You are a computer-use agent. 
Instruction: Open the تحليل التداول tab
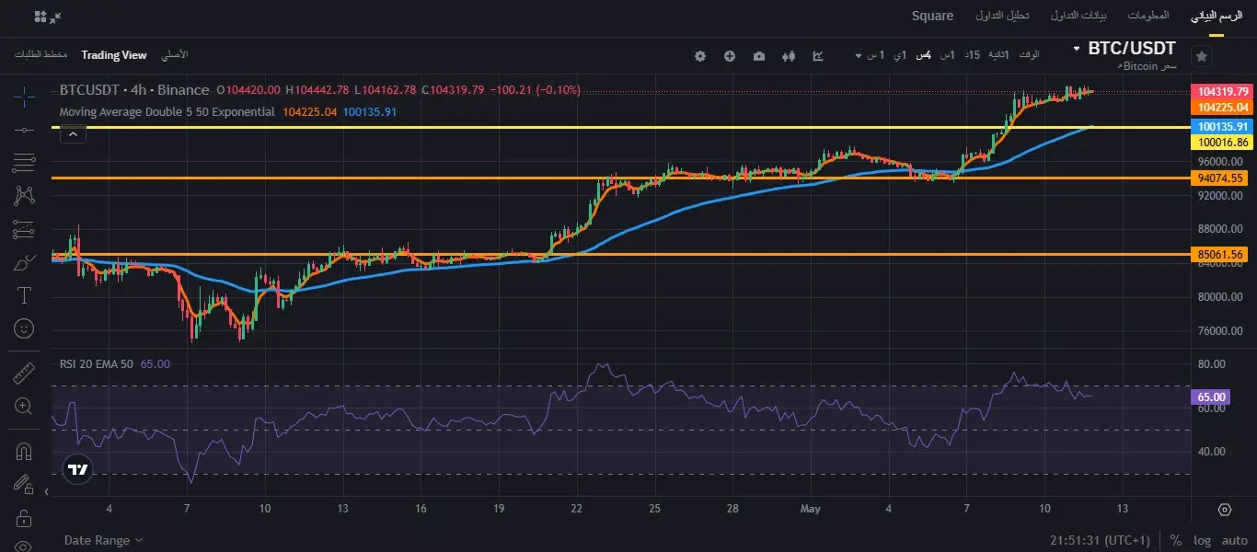(x=1003, y=17)
